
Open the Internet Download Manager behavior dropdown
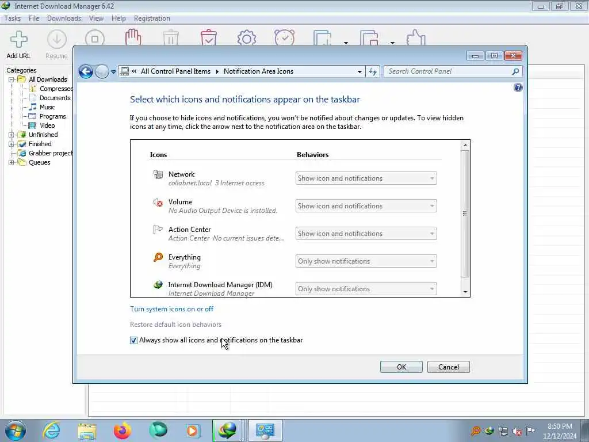tap(366, 289)
